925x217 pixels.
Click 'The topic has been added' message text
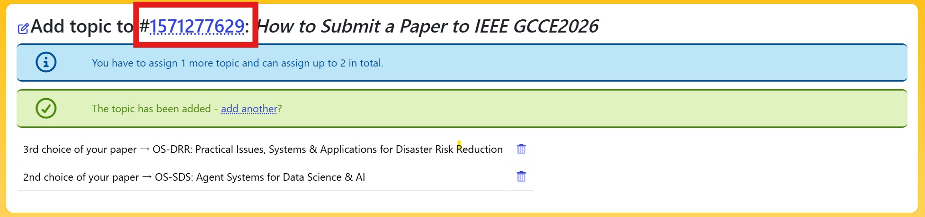click(x=151, y=109)
